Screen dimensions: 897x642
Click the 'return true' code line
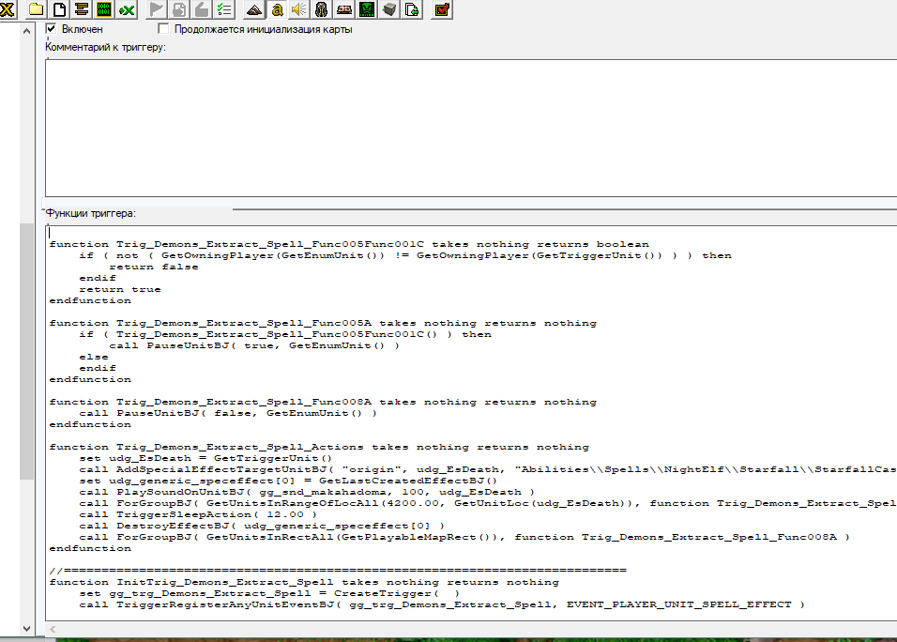point(120,289)
